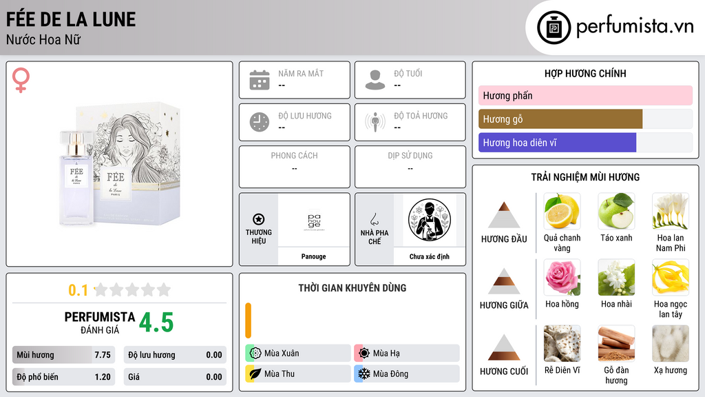Click the calendar icon beside Năm ra mắt

coord(260,80)
